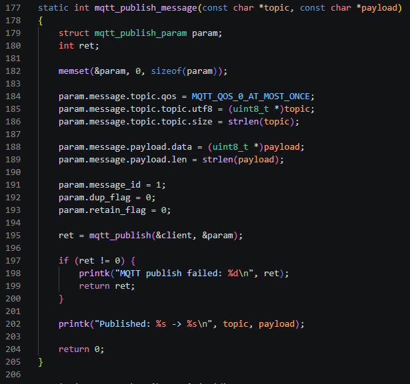
Task: Click line number 194 in the gutter
Action: point(13,223)
